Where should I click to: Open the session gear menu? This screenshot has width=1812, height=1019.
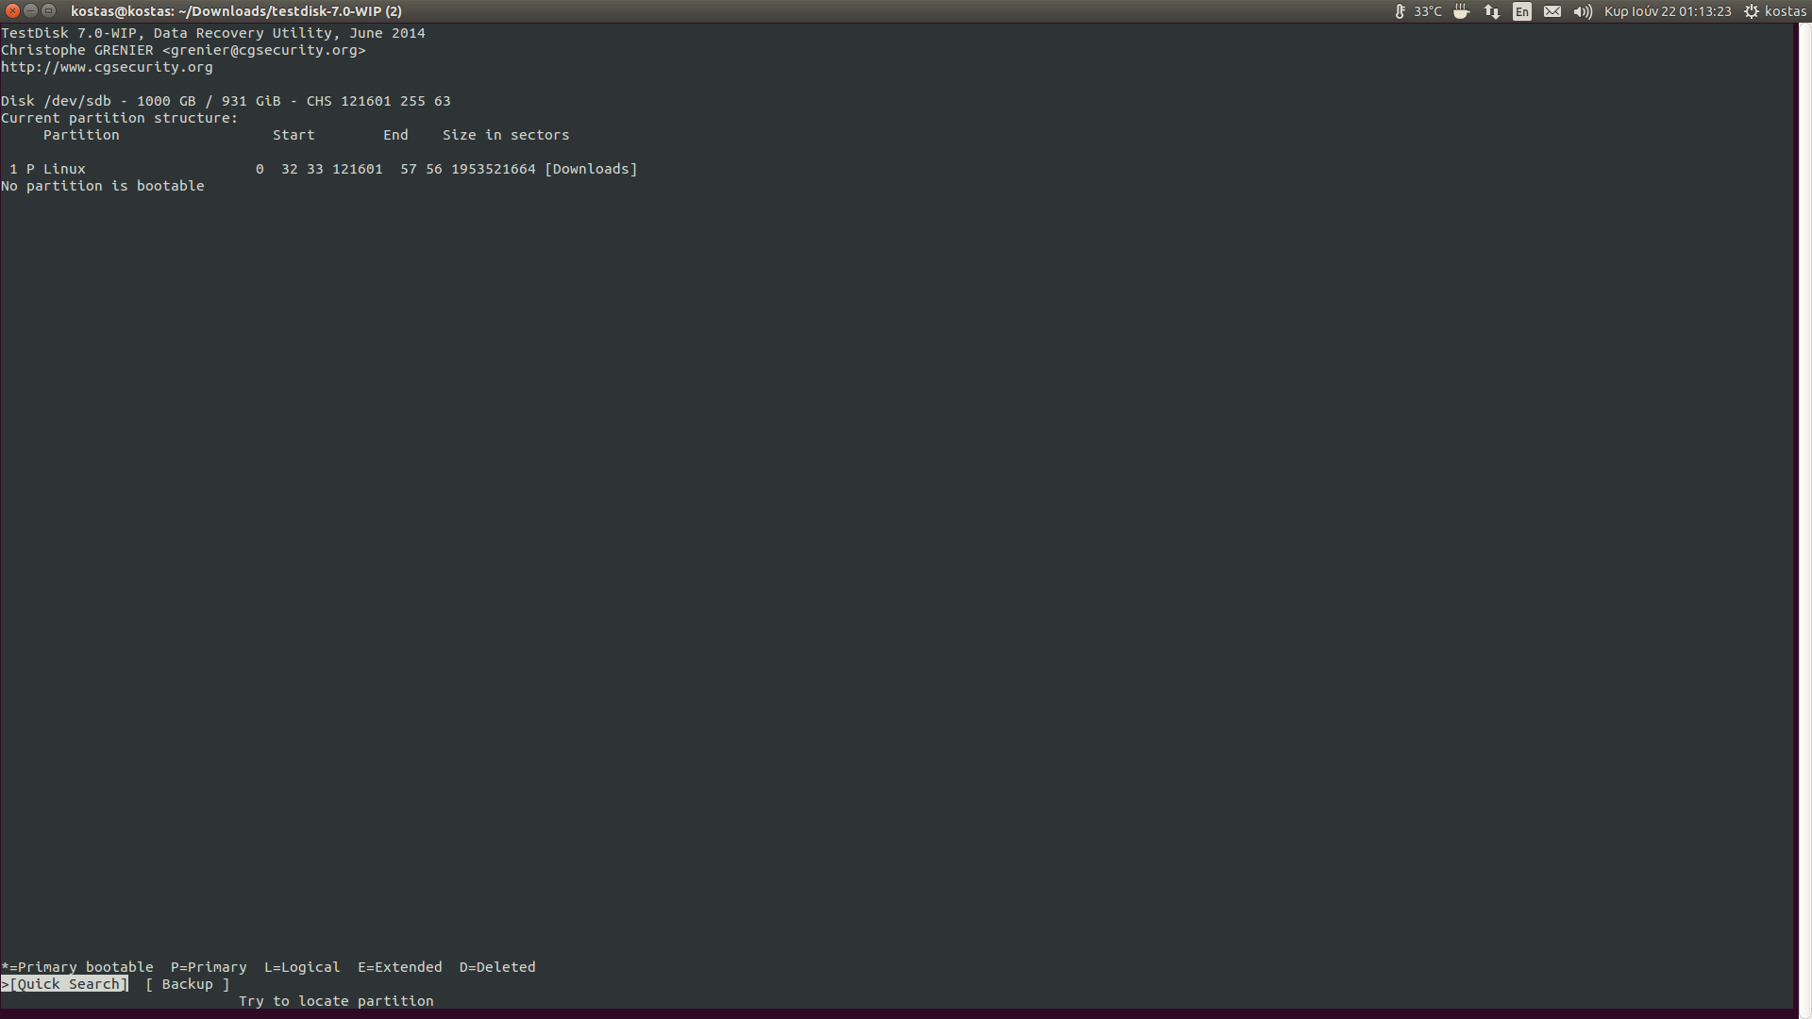click(1752, 11)
